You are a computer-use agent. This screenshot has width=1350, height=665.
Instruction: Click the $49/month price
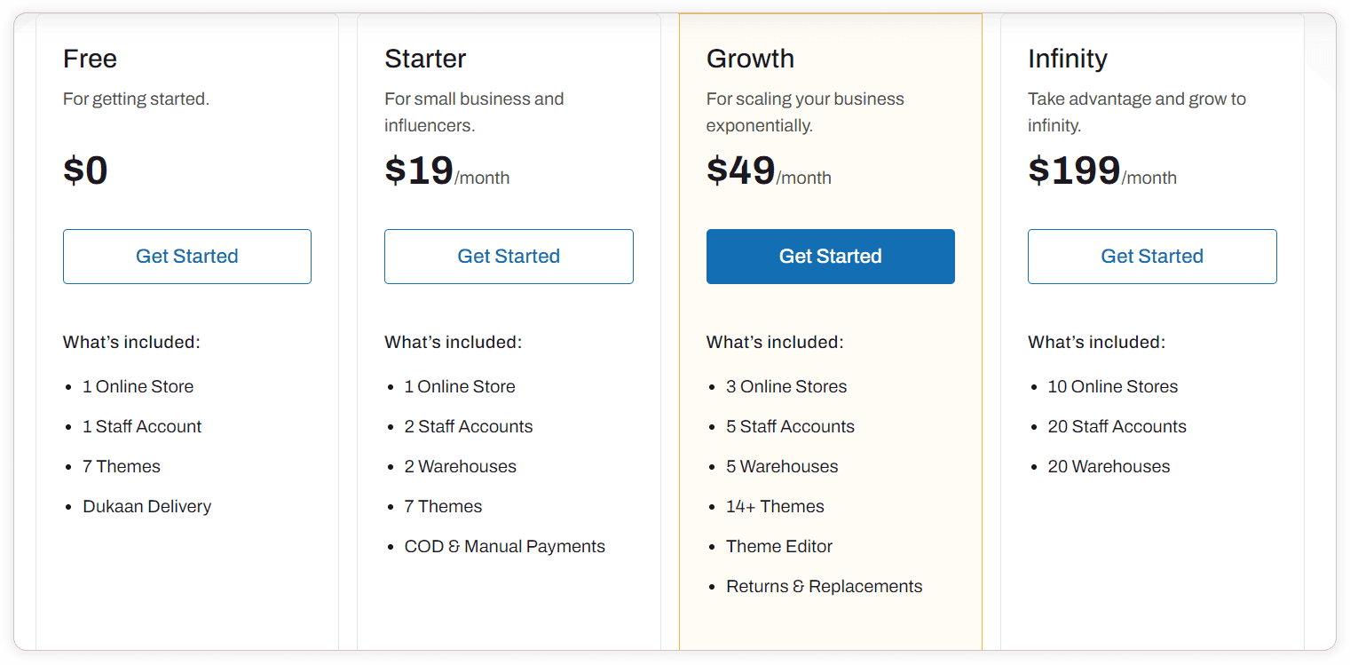click(x=769, y=170)
